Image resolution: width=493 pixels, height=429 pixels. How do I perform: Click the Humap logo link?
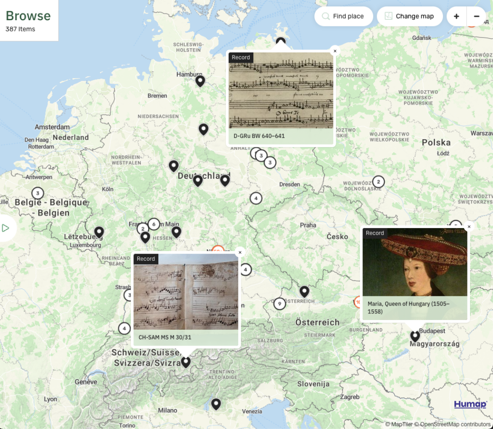coord(470,404)
